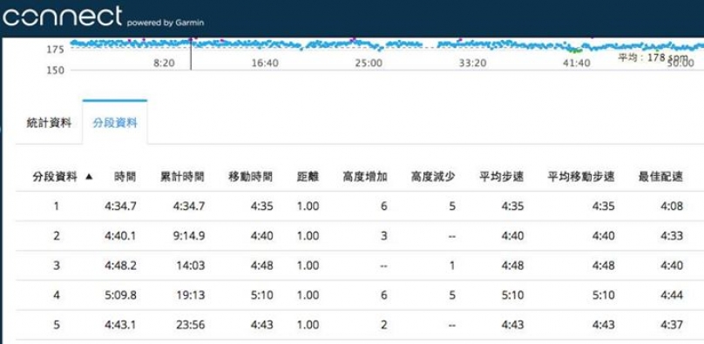This screenshot has height=344, width=704.
Task: Click best pace value 4:37
Action: pos(672,325)
